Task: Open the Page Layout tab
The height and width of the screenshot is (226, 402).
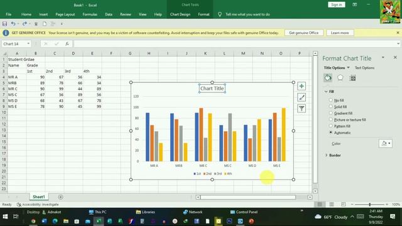Action: (65, 14)
